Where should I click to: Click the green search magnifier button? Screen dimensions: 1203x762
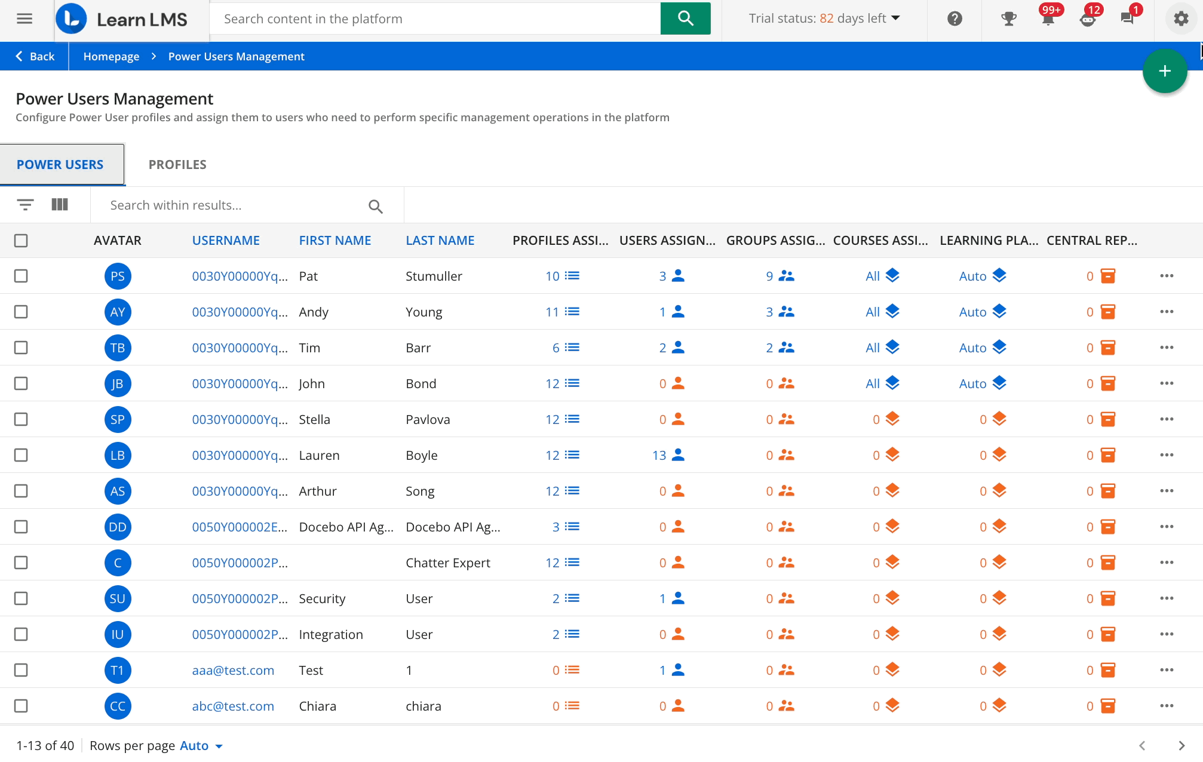pos(685,19)
